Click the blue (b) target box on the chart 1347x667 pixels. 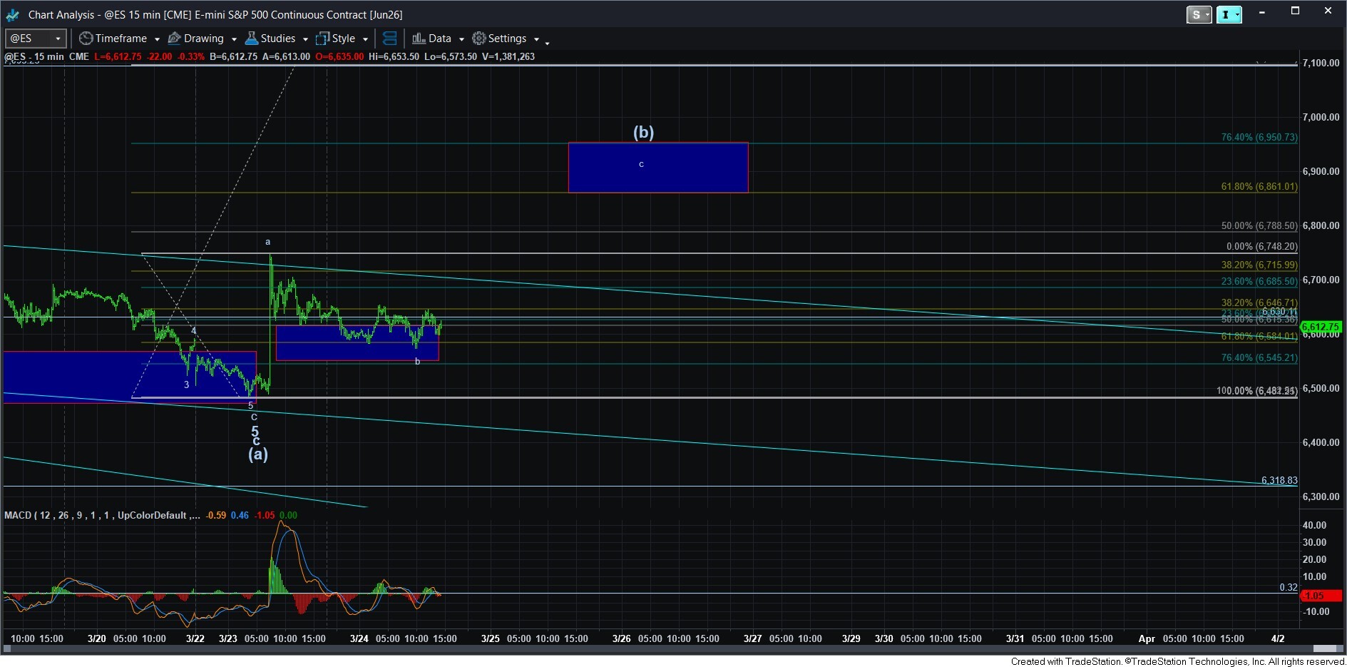click(657, 168)
